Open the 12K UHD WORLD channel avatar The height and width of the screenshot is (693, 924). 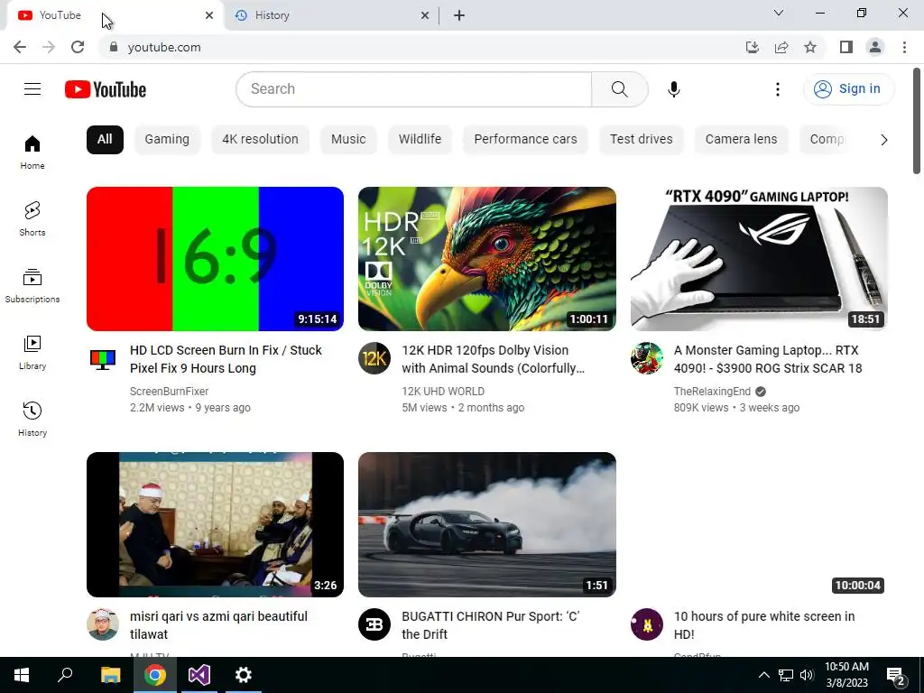tap(374, 358)
